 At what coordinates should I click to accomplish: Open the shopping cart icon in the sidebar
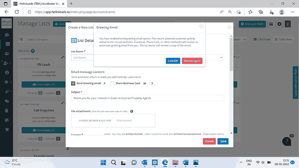tap(7, 130)
